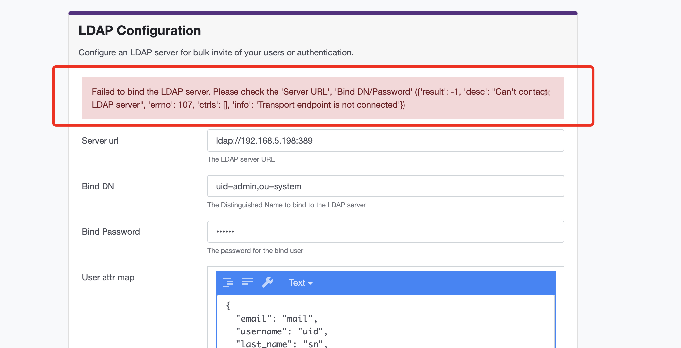Focus the Server url input field
Screen dimensions: 681x348
pyautogui.click(x=385, y=141)
